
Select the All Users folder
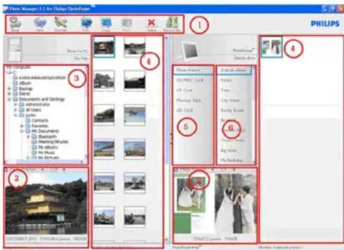(x=31, y=110)
